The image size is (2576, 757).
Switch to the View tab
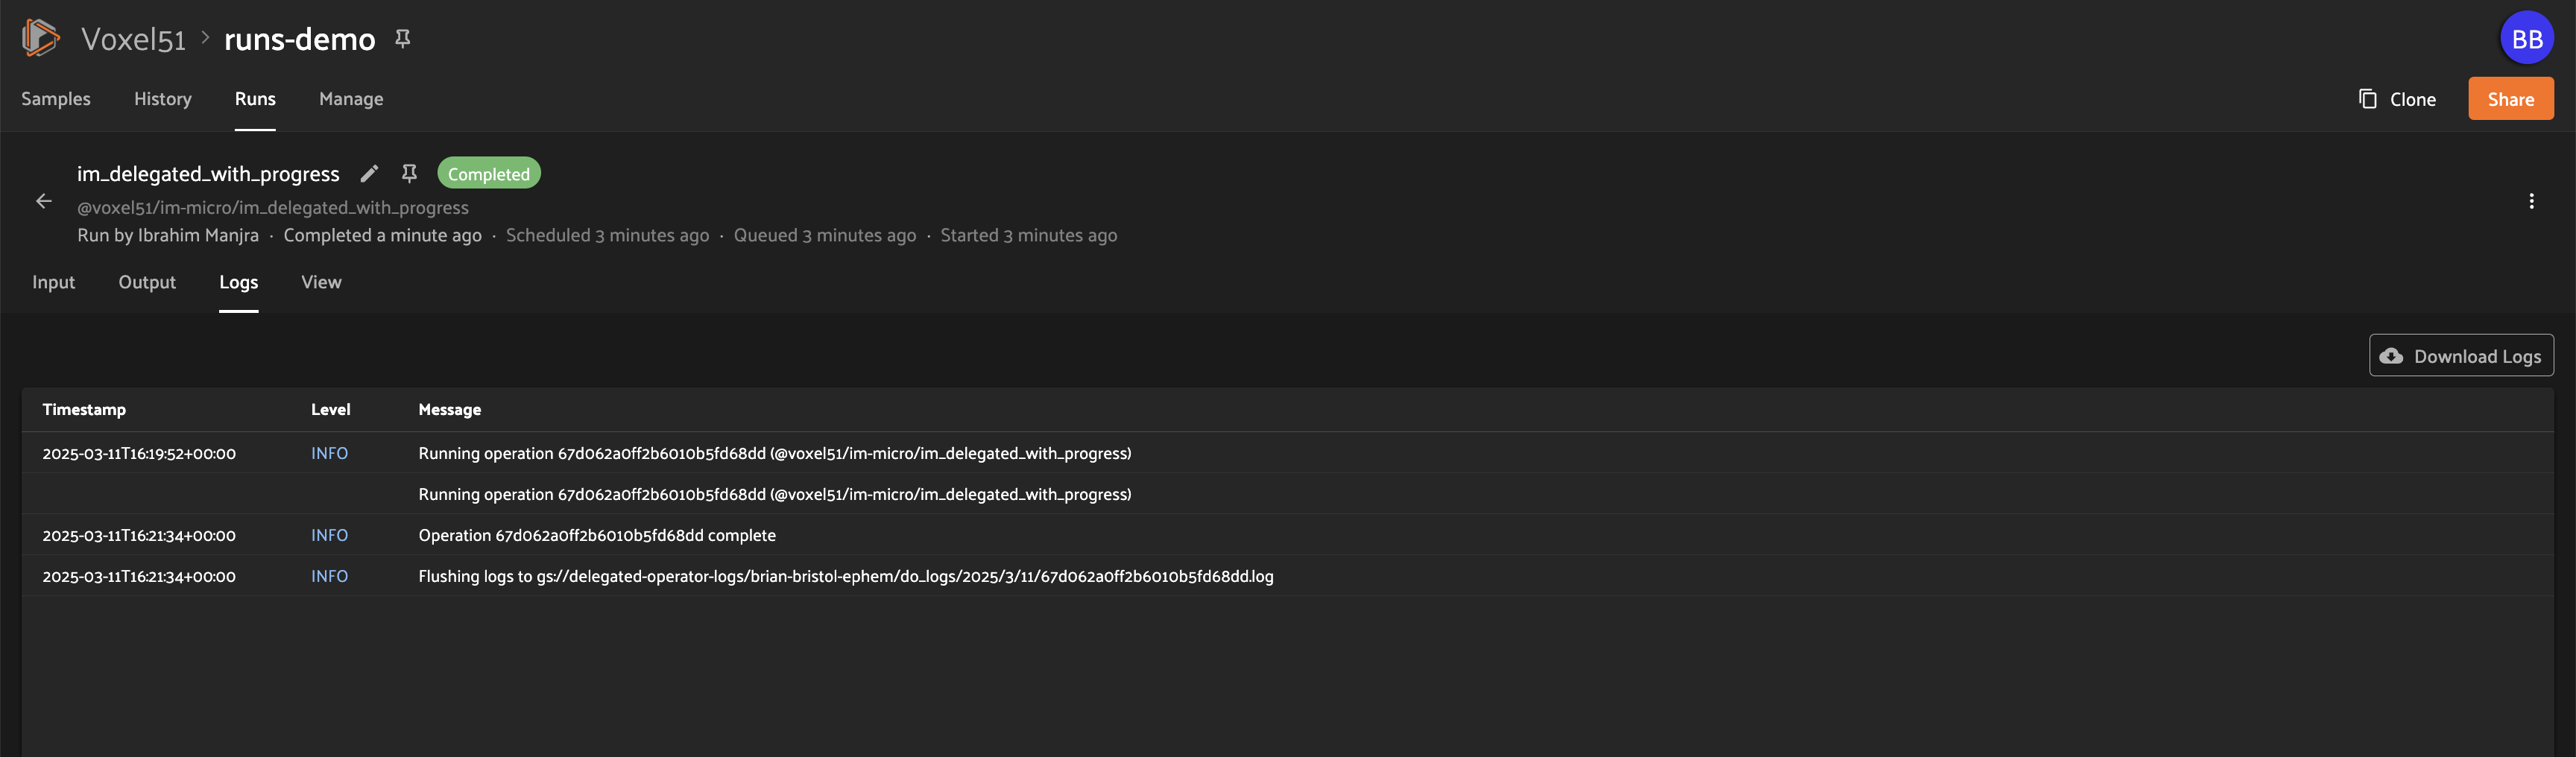point(321,282)
